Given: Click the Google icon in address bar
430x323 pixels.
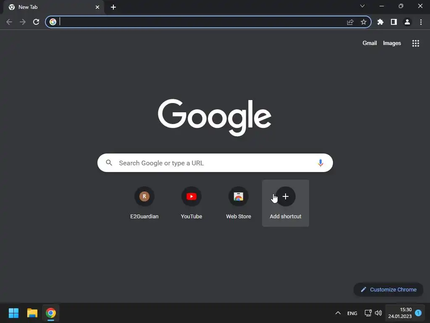Looking at the screenshot, I should pos(53,22).
